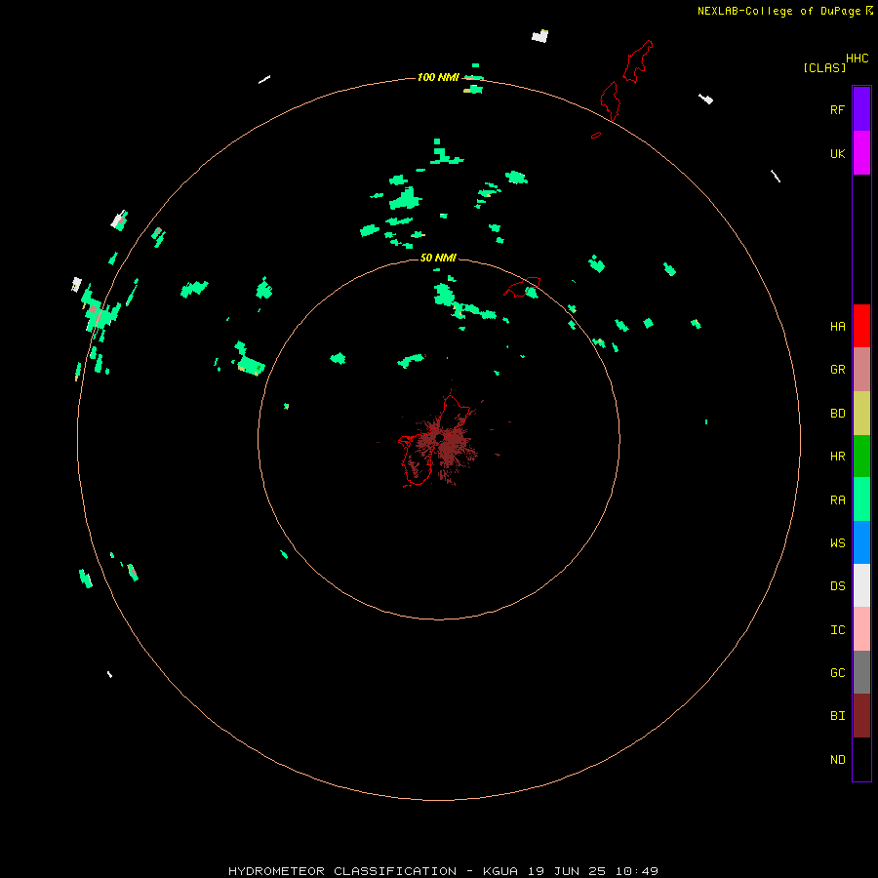Image resolution: width=878 pixels, height=878 pixels.
Task: Click the 'KGUA' station identifier
Action: point(500,871)
